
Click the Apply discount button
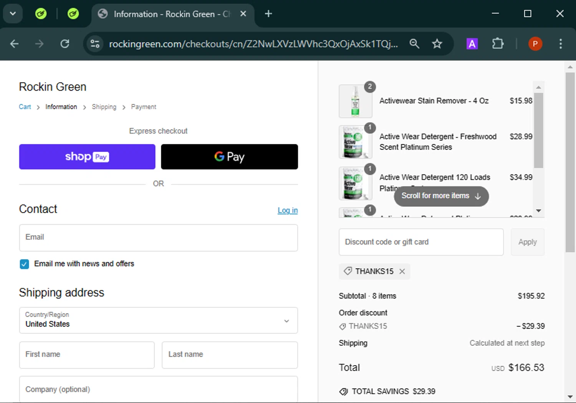(x=528, y=242)
